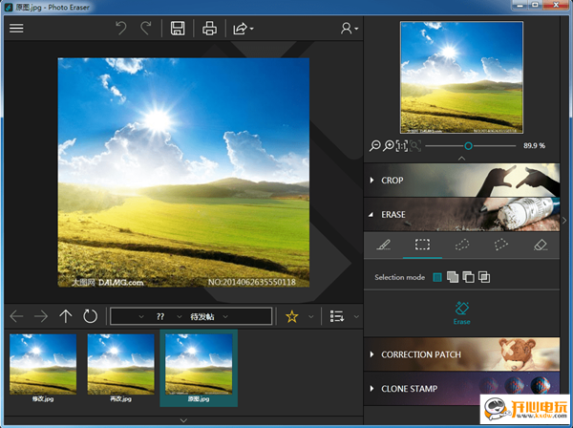Collapse the right panel with side arrow

[x=564, y=221]
